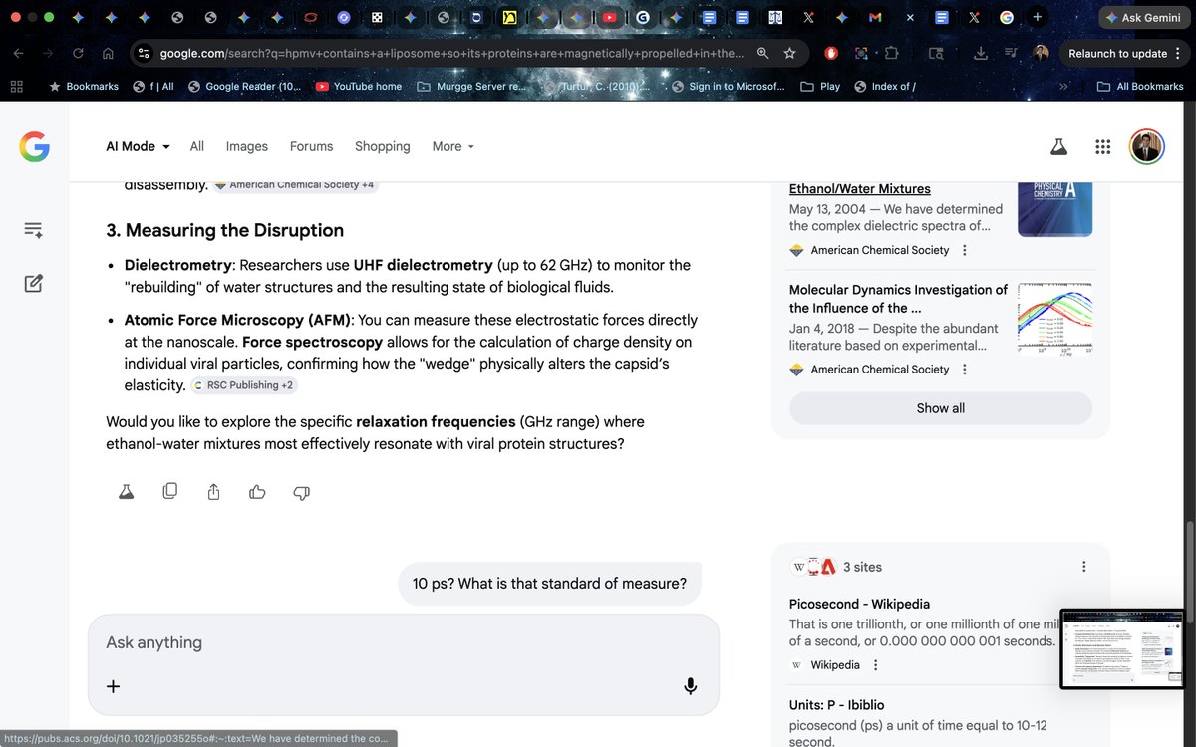Image resolution: width=1196 pixels, height=747 pixels.
Task: Open a new browser tab
Action: pyautogui.click(x=1038, y=17)
